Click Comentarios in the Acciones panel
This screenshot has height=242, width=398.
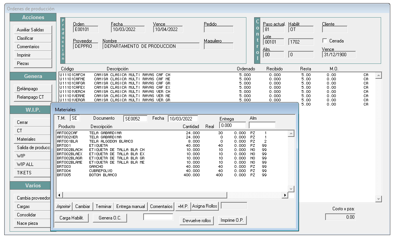(33, 47)
